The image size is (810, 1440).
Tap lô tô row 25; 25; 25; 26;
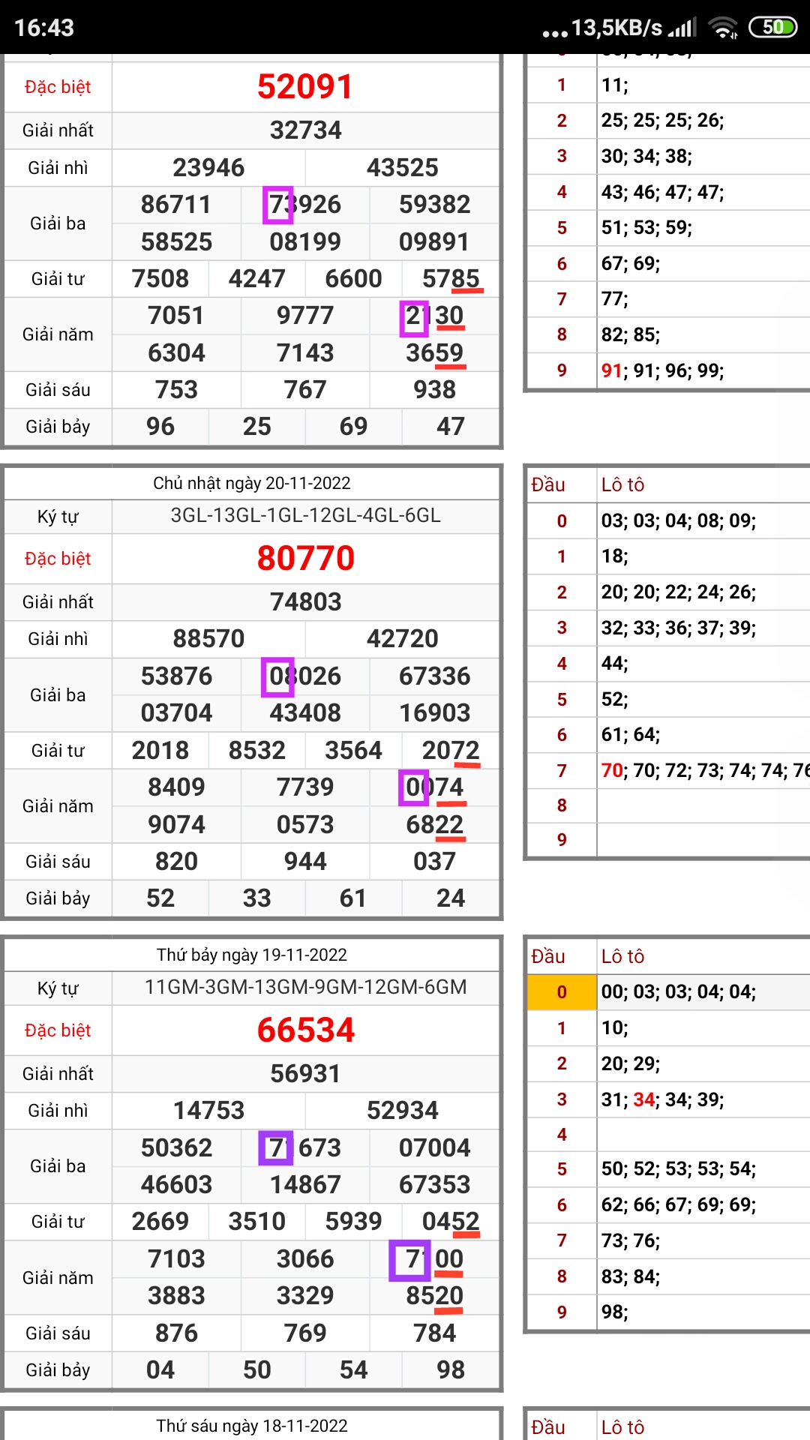tap(662, 121)
